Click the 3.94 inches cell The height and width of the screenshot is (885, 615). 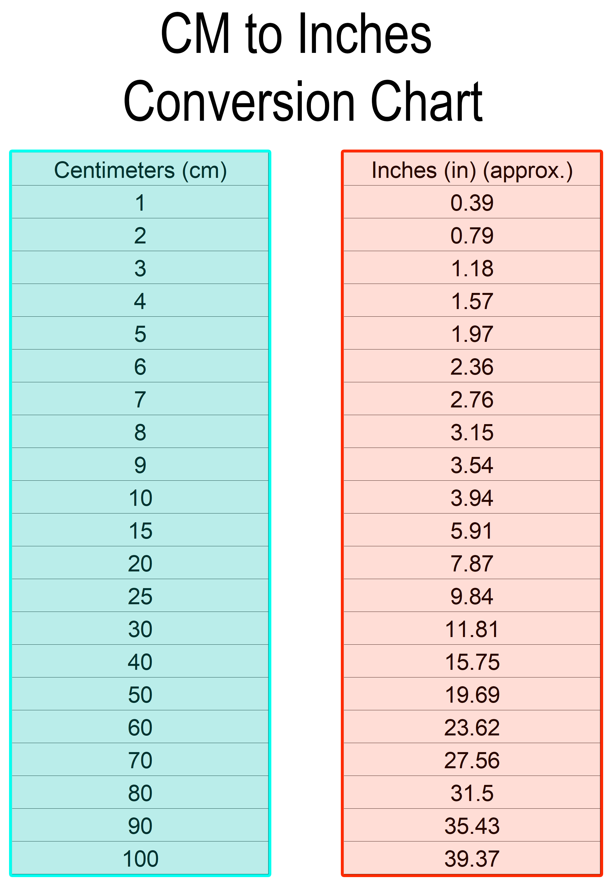(472, 498)
